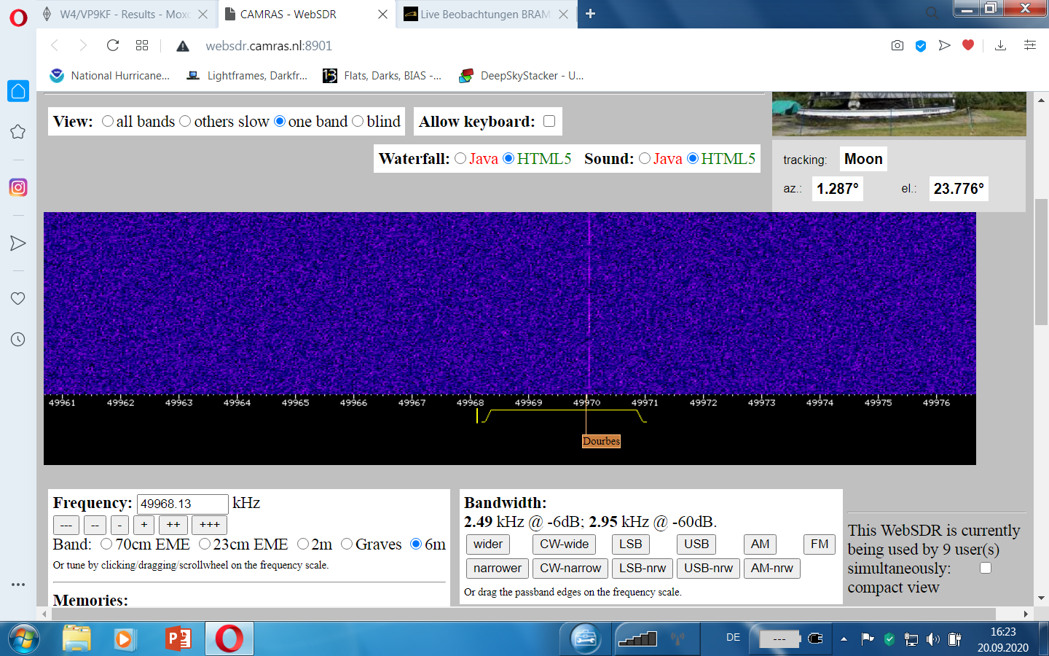1049x656 pixels.
Task: Open the volume speaker tray icon
Action: coord(933,639)
